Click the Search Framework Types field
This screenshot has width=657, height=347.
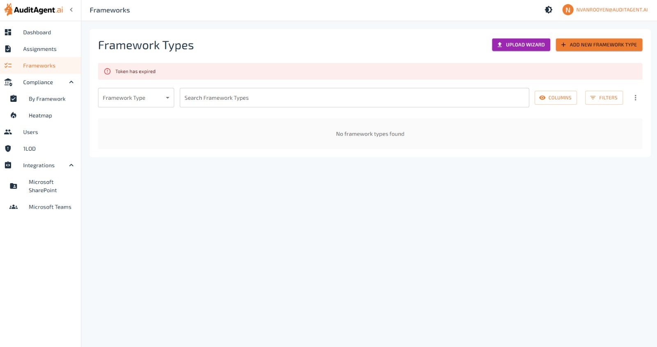(x=354, y=98)
